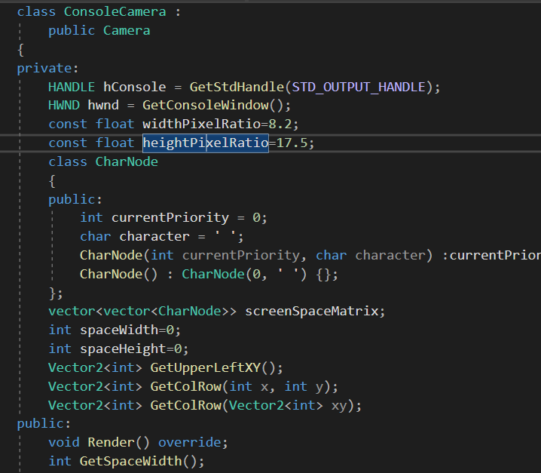
Task: Click the "GetSpaceWidth" method name
Action: pyautogui.click(x=130, y=461)
